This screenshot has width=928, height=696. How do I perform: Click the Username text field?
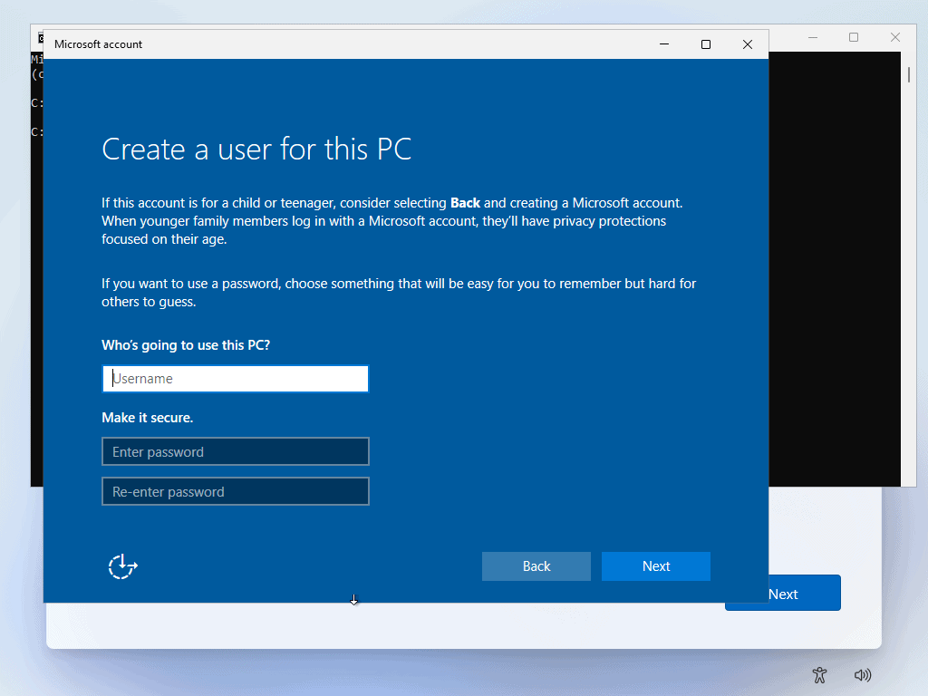click(x=236, y=379)
